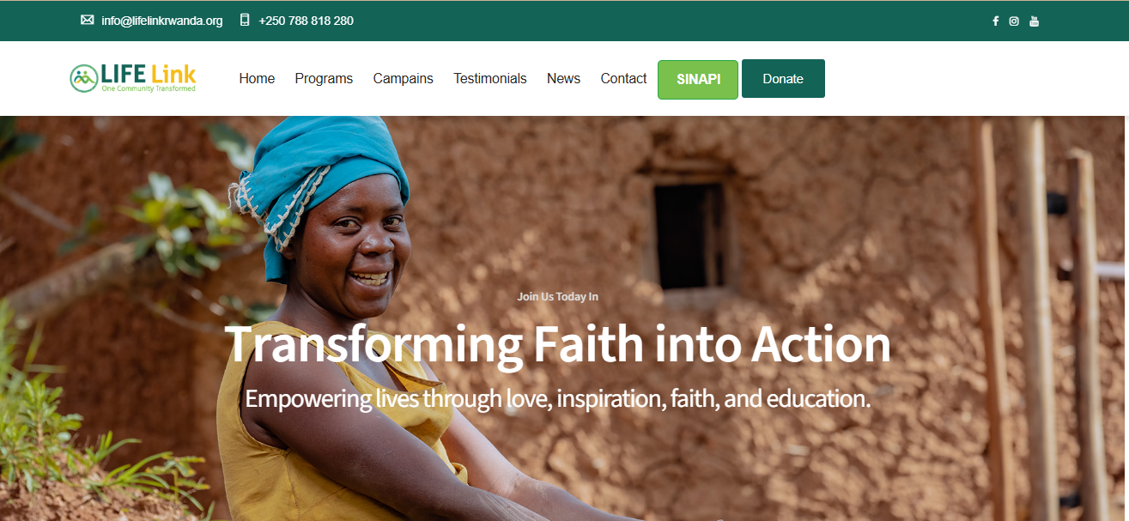Viewport: 1129px width, 521px height.
Task: Click the LIFE Link logo
Action: click(133, 78)
